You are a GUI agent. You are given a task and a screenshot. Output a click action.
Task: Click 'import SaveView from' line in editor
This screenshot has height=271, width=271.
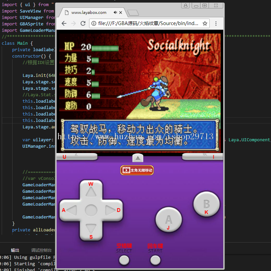[x=28, y=11]
